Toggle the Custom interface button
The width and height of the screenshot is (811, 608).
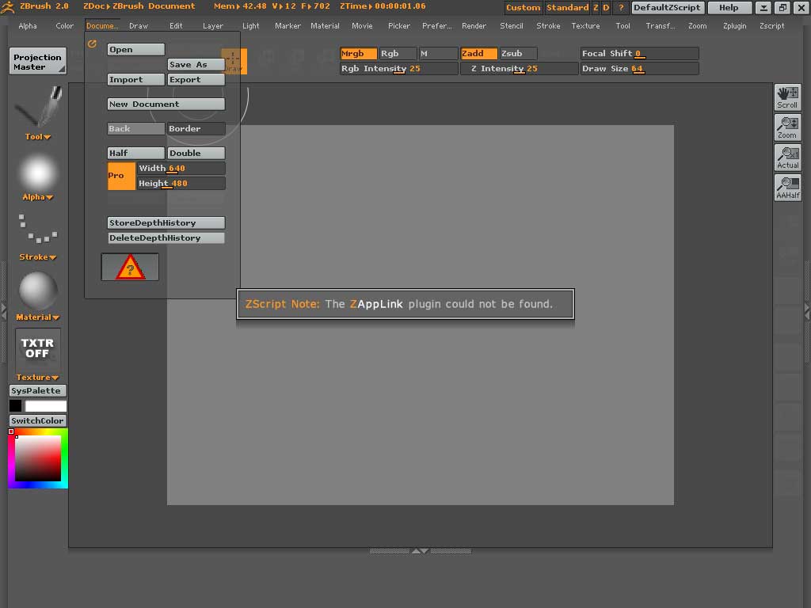point(523,7)
